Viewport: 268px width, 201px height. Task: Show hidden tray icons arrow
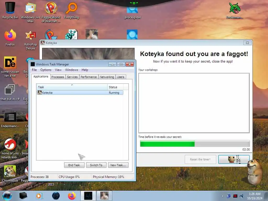pos(222,196)
